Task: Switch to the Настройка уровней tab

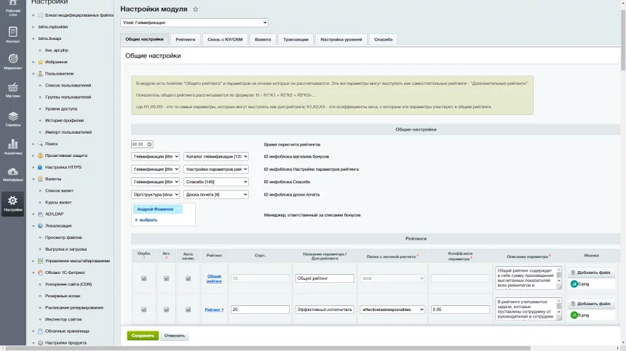Action: coord(341,39)
